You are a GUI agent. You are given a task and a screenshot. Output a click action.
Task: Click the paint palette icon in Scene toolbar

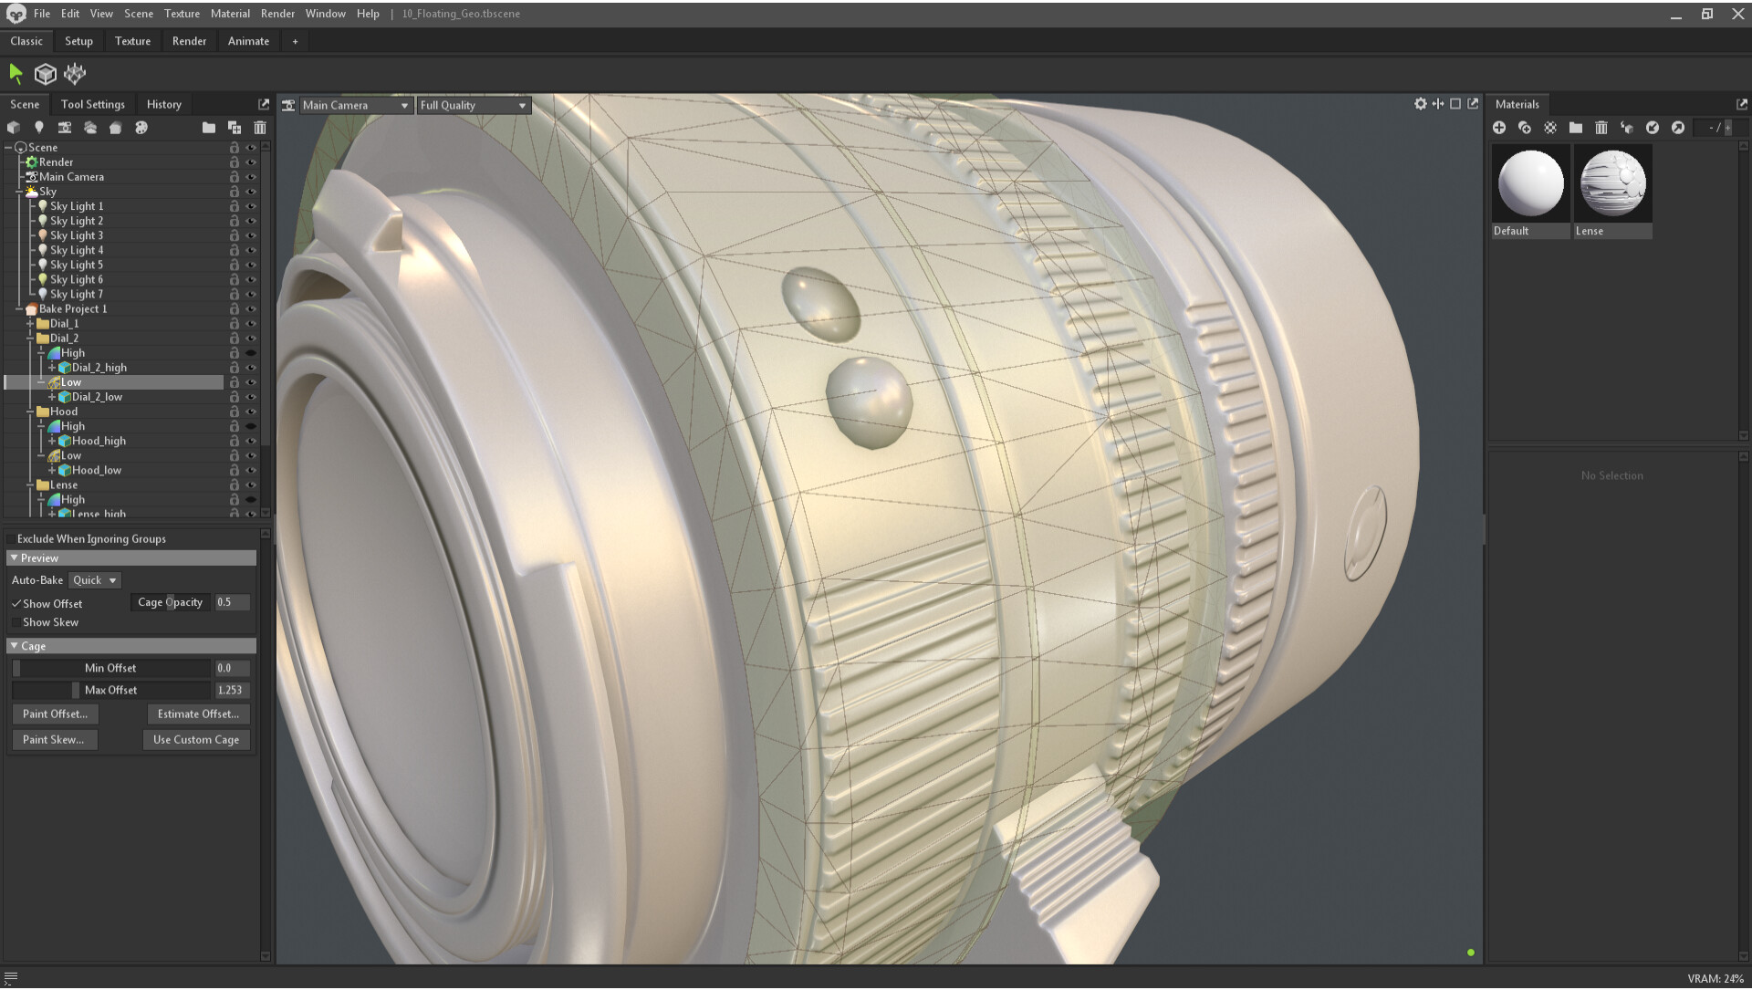pyautogui.click(x=141, y=128)
